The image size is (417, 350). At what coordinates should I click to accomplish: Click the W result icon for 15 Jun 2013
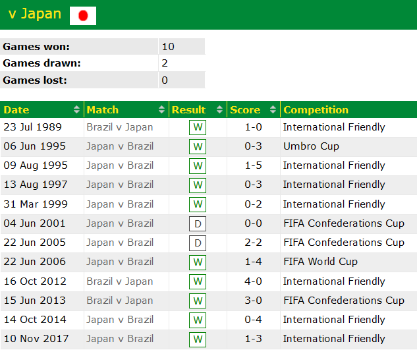198,301
